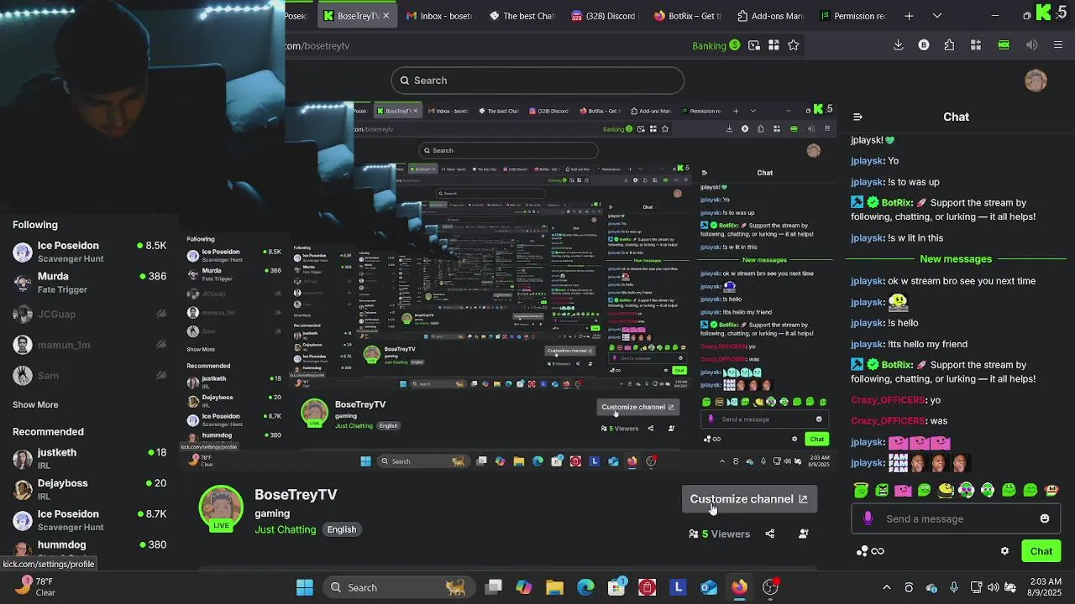This screenshot has height=604, width=1075.
Task: Click the Kick search field
Action: pyautogui.click(x=537, y=81)
